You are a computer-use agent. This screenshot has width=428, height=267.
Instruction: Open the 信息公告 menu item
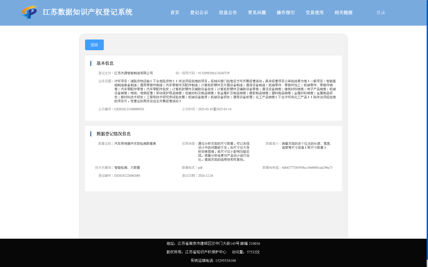coord(228,13)
